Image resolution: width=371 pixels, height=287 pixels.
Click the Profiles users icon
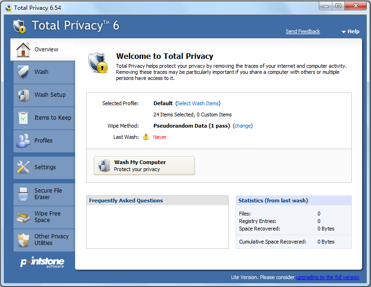tap(23, 141)
